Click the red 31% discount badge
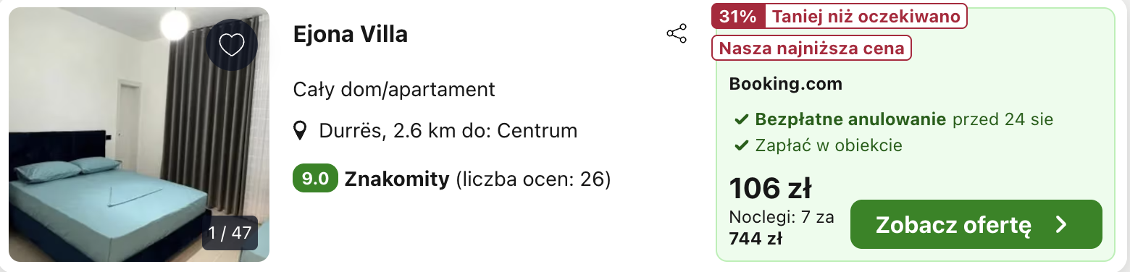This screenshot has width=1130, height=272. click(738, 17)
